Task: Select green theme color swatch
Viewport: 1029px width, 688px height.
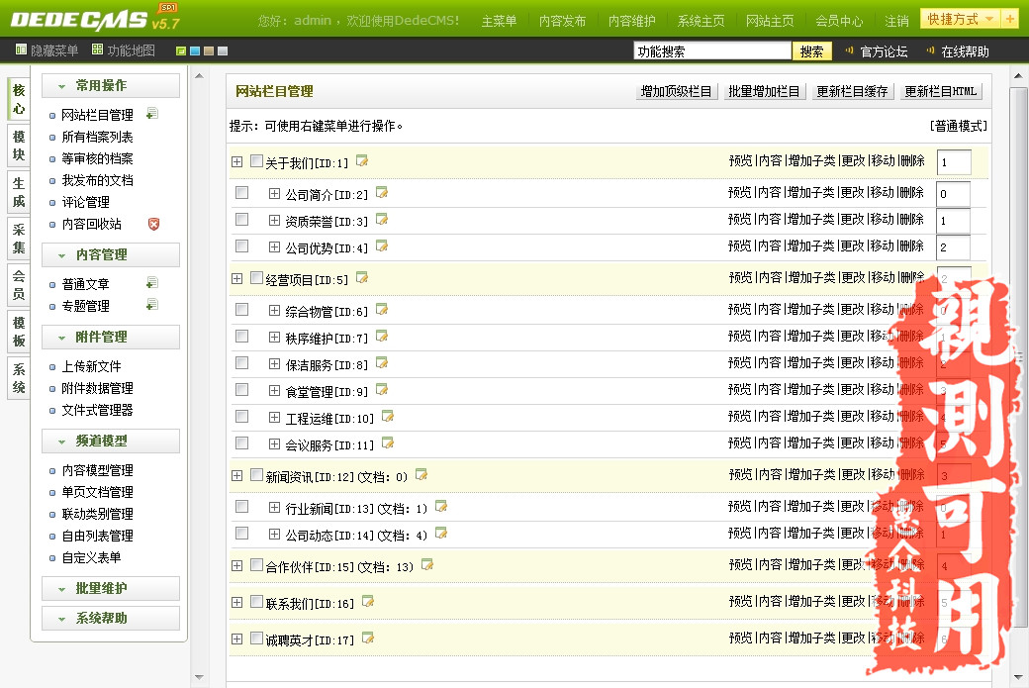Action: click(x=181, y=50)
